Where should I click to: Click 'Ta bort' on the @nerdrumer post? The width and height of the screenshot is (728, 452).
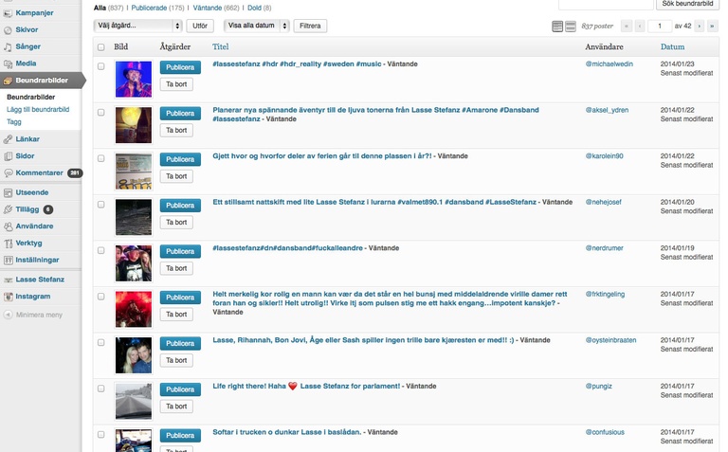pyautogui.click(x=175, y=268)
